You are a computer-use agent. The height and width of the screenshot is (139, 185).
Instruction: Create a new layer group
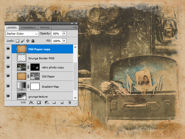pyautogui.click(x=54, y=103)
